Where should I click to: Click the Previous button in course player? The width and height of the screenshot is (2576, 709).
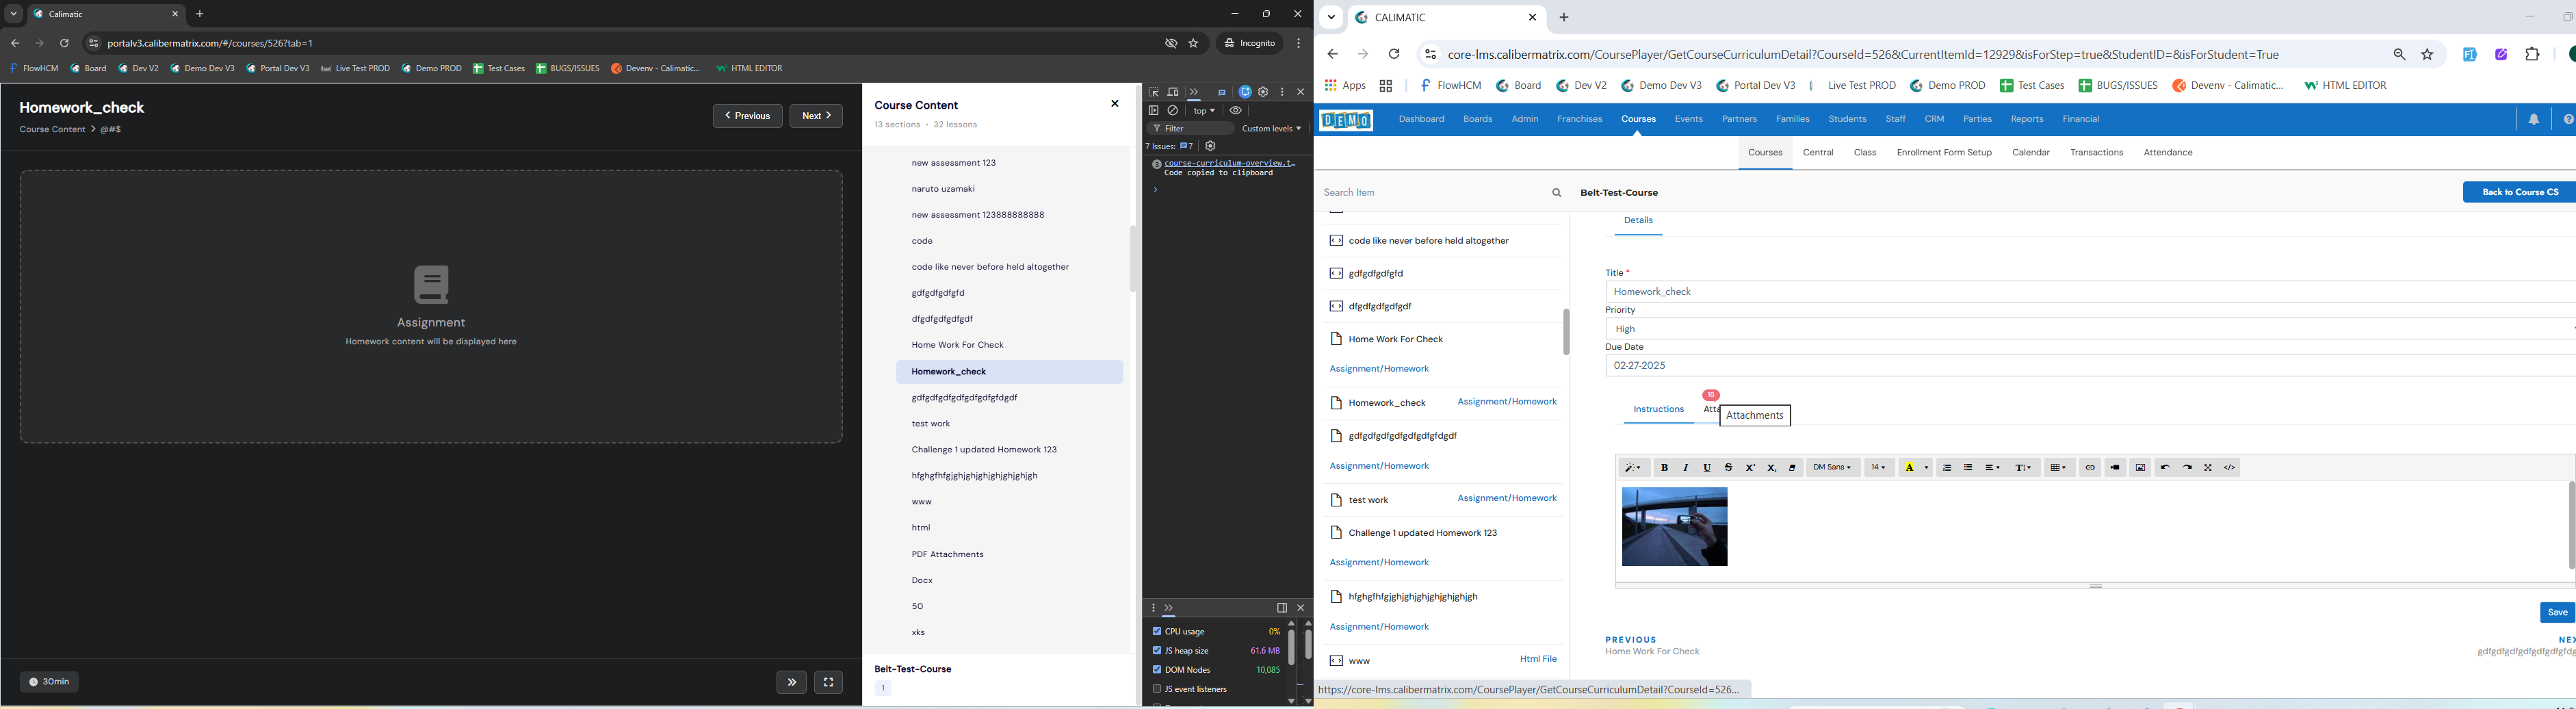coord(747,116)
